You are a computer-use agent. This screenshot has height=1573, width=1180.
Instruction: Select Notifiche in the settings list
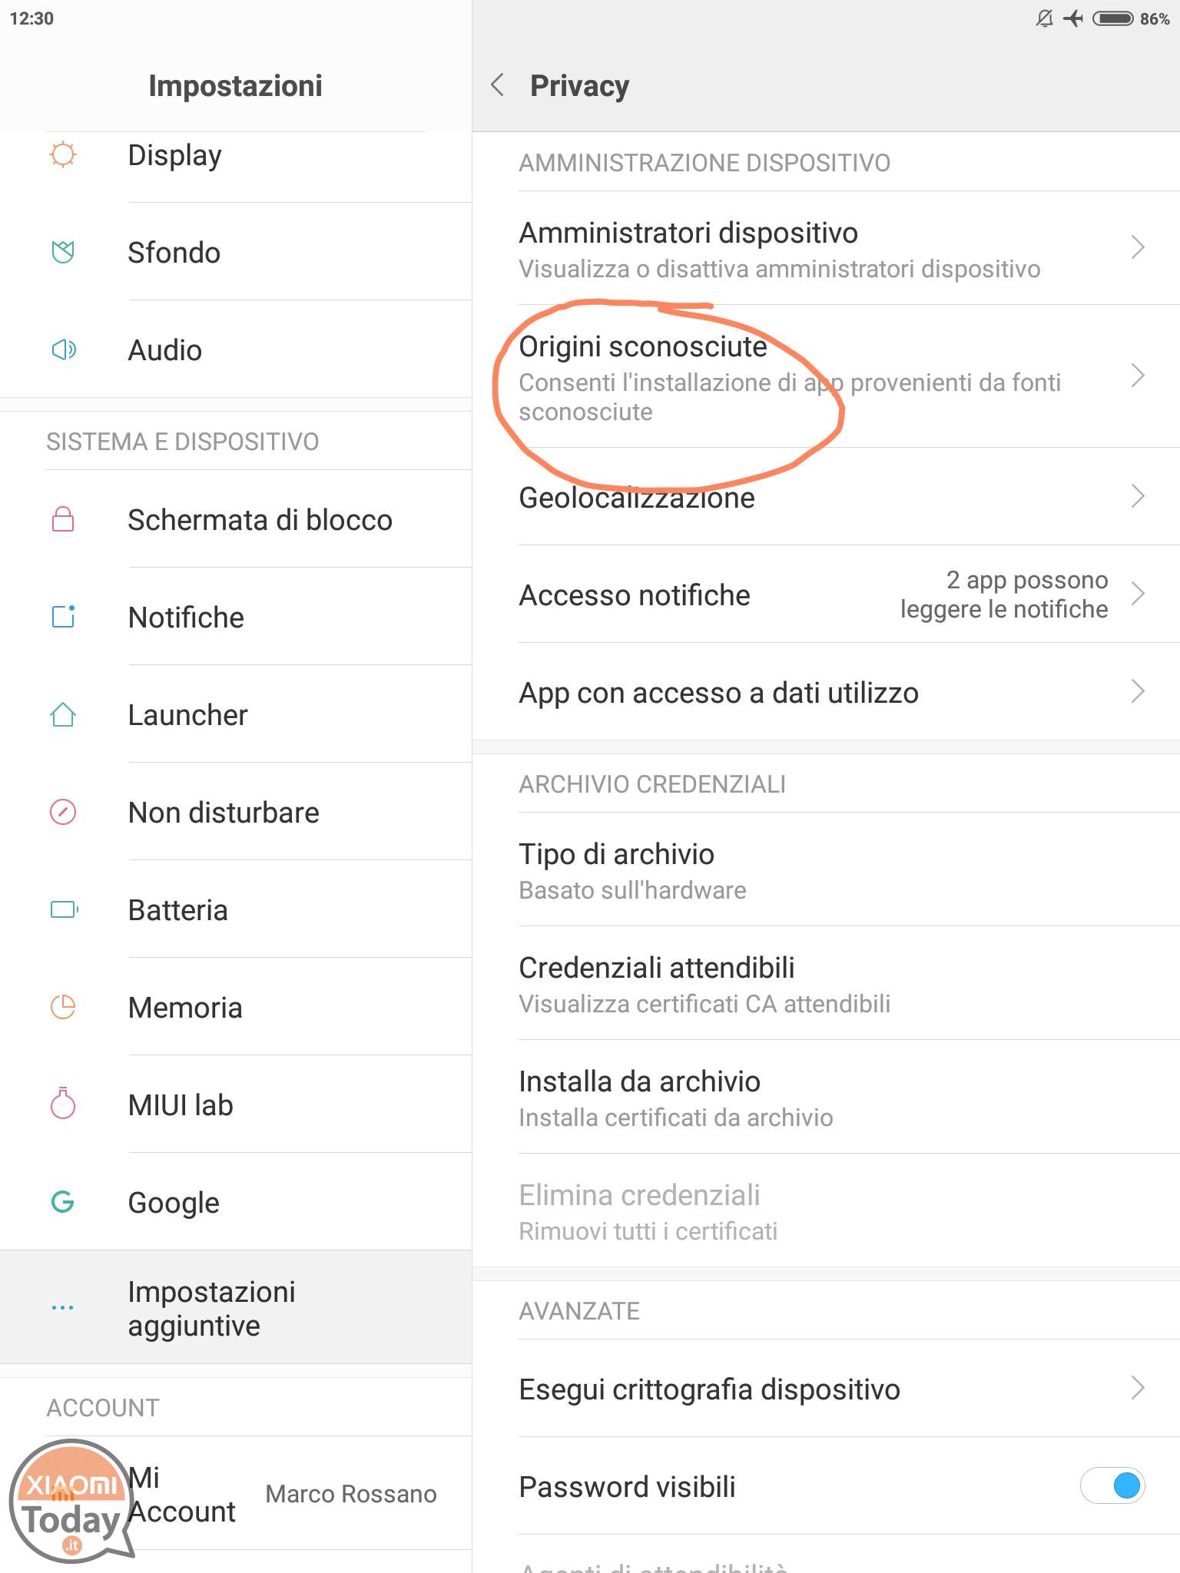coord(236,617)
